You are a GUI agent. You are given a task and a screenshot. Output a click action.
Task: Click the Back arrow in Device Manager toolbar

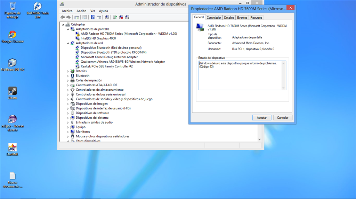click(63, 17)
